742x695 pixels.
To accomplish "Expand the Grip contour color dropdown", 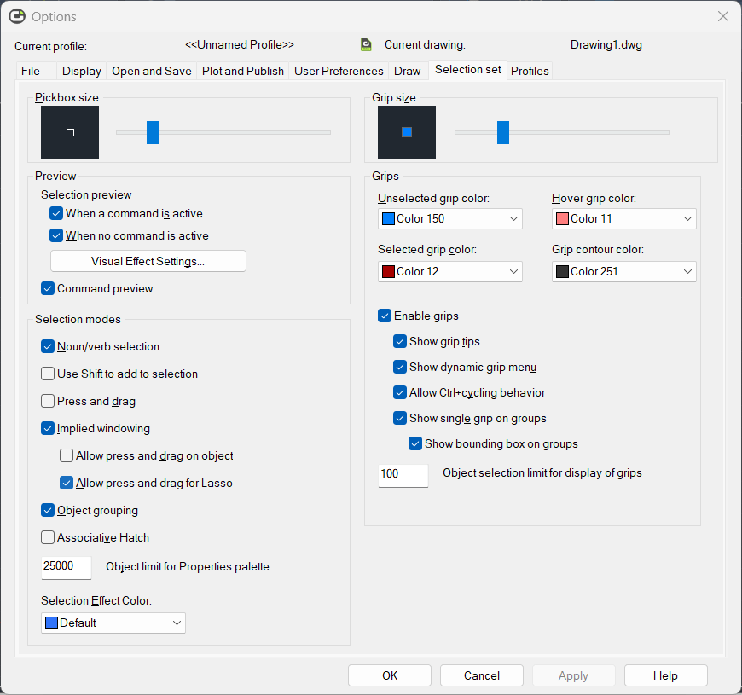I will (x=623, y=271).
